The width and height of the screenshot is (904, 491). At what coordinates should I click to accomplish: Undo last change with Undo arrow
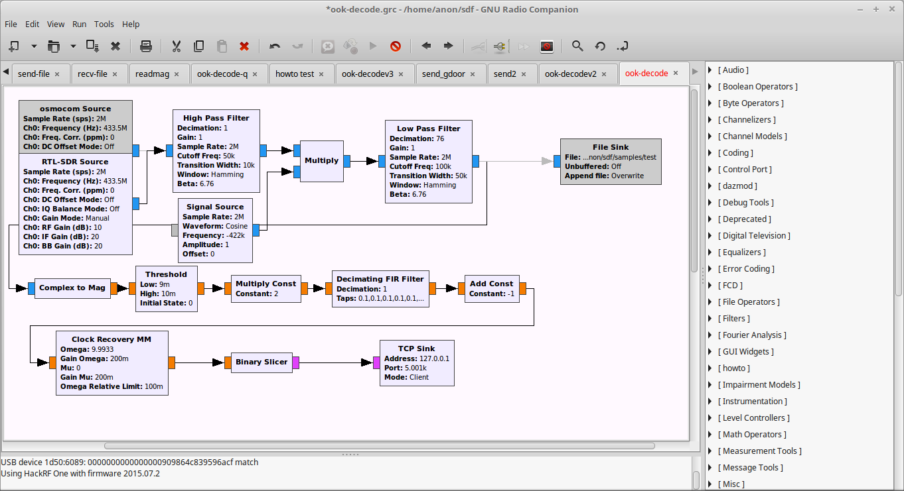(275, 46)
